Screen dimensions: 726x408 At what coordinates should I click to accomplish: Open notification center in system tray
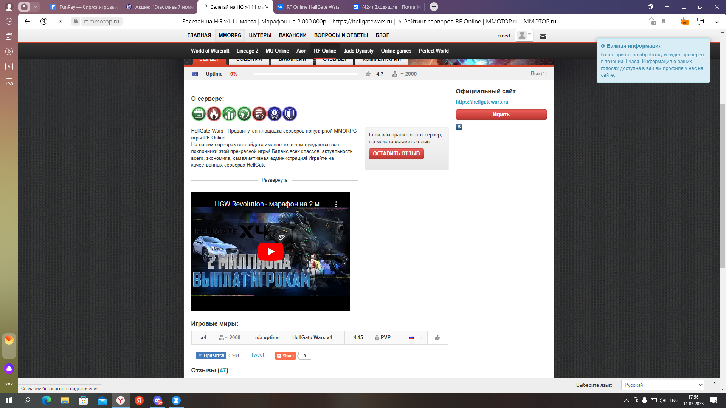pos(714,400)
